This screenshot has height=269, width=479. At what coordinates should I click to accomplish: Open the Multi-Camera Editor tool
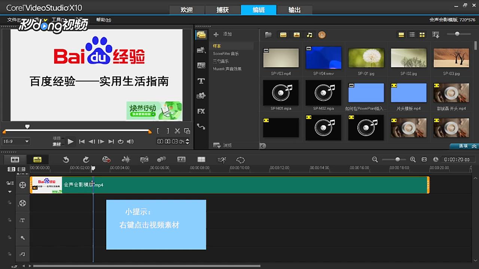click(x=201, y=160)
